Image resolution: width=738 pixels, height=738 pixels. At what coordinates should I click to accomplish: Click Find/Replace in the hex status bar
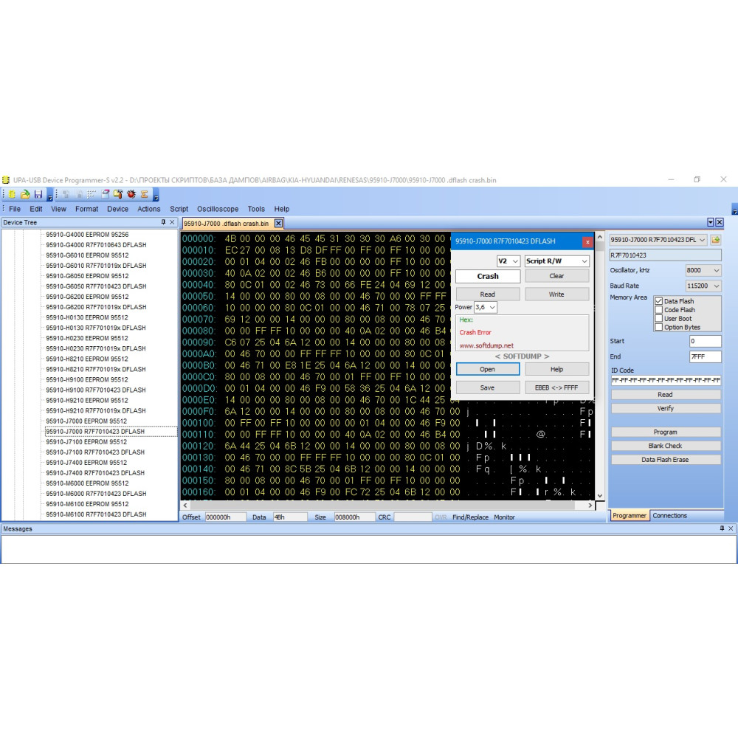(470, 517)
